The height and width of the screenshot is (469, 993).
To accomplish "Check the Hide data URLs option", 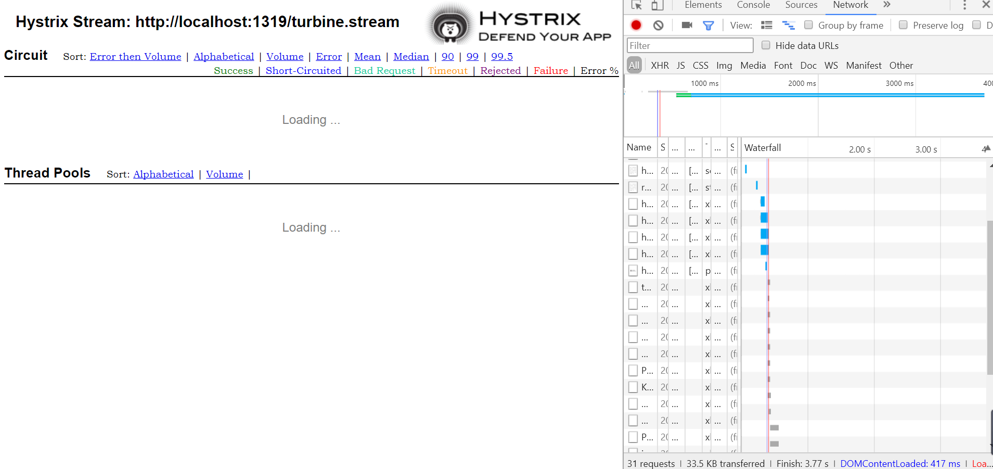I will click(766, 45).
